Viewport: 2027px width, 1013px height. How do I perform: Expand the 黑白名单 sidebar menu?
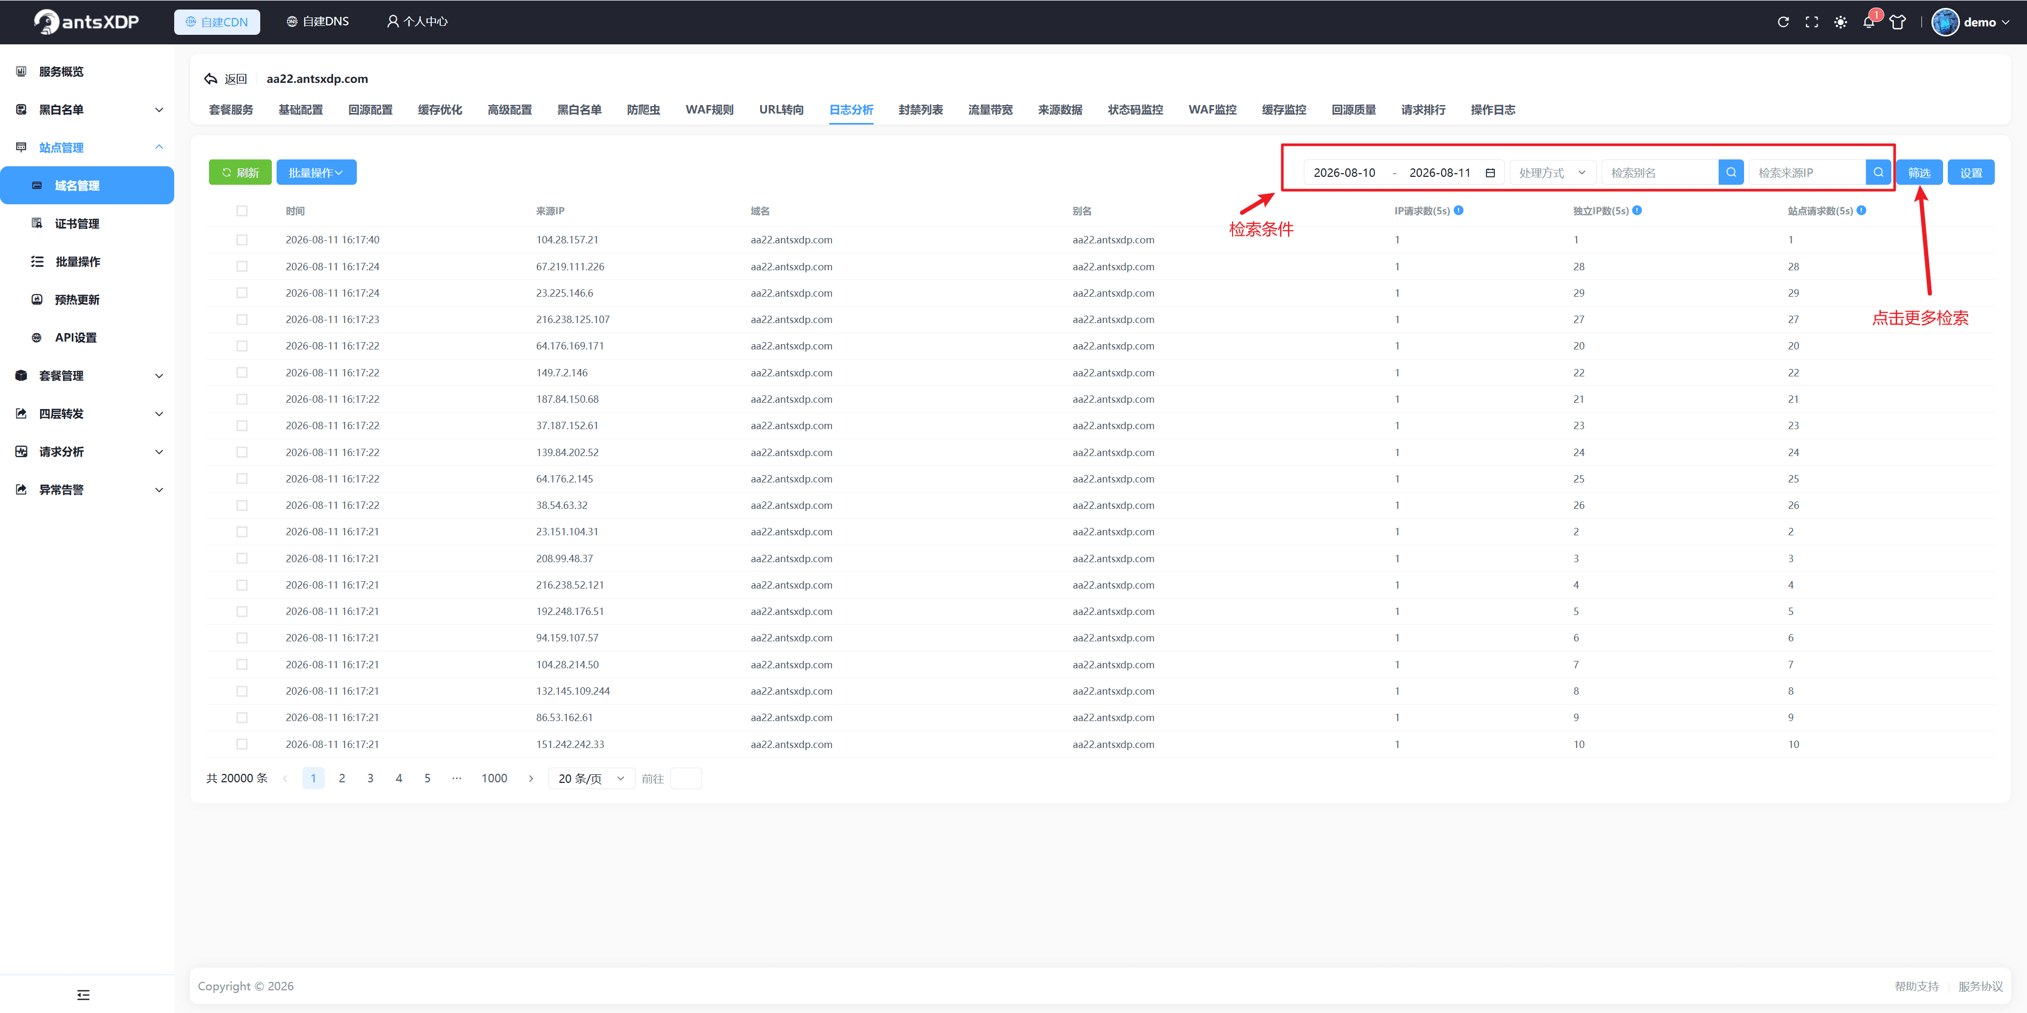pos(87,109)
